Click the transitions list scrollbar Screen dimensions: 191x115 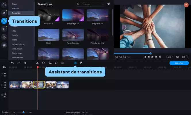112,22
